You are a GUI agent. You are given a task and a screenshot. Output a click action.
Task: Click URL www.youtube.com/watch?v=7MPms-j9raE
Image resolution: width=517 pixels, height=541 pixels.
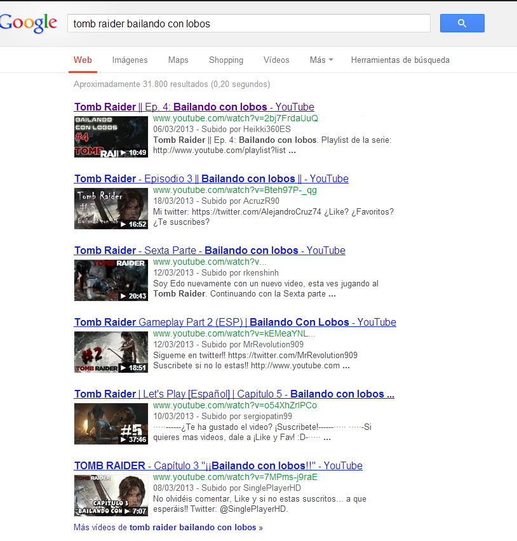pos(235,477)
